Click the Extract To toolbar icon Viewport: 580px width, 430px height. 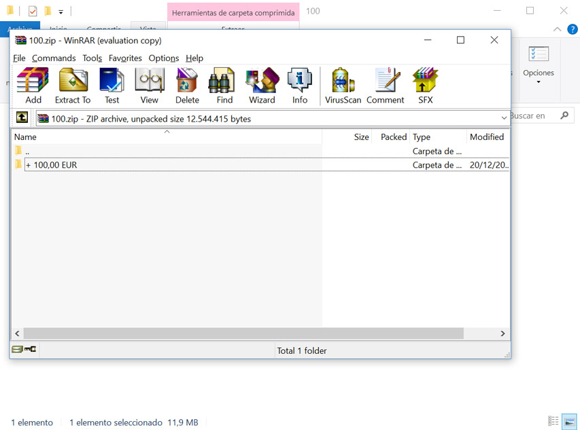click(x=73, y=86)
